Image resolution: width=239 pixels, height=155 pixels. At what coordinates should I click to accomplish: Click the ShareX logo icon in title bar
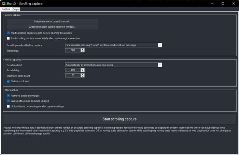tap(4, 3)
